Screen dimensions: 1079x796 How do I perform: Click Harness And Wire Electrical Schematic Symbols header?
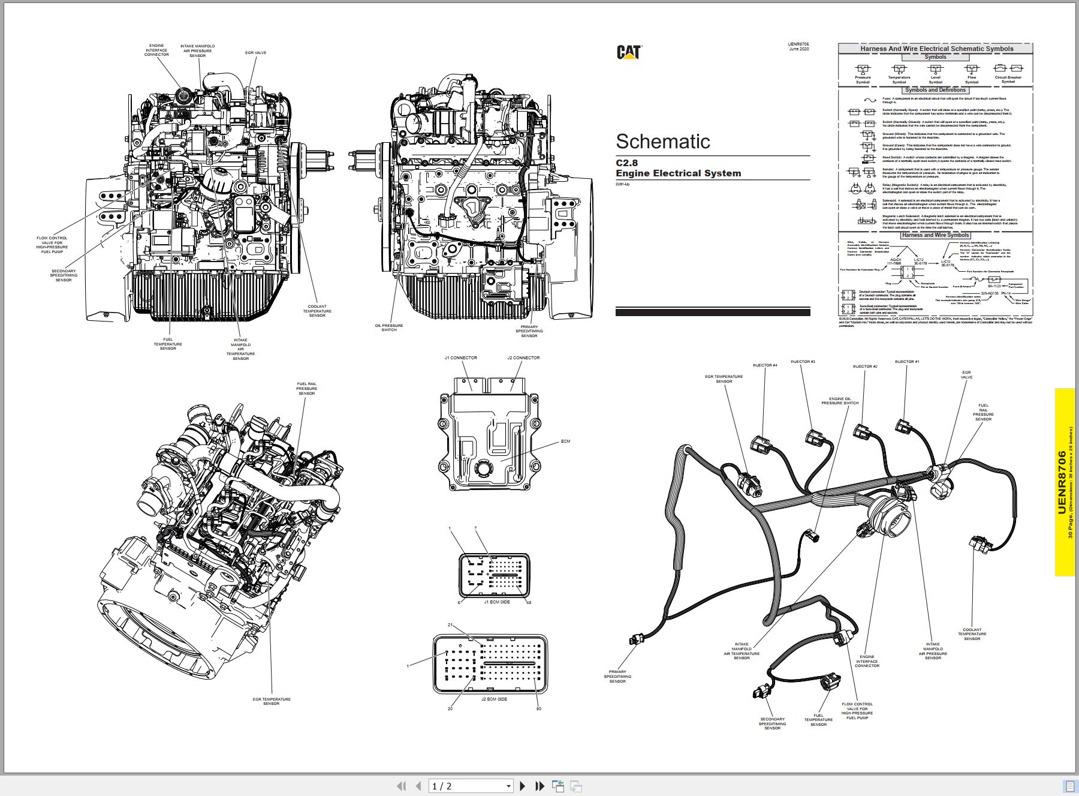coord(937,49)
